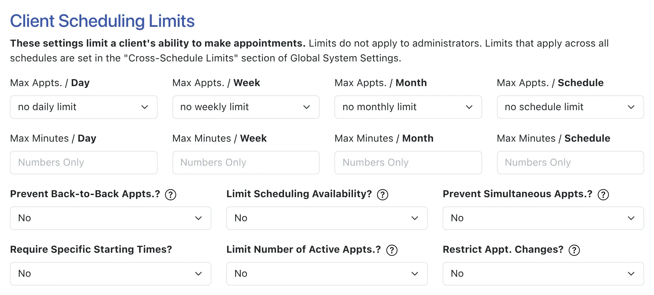Screen dimensions: 654x295
Task: Open the Max Appts. / Schedule dropdown
Action: (x=571, y=107)
